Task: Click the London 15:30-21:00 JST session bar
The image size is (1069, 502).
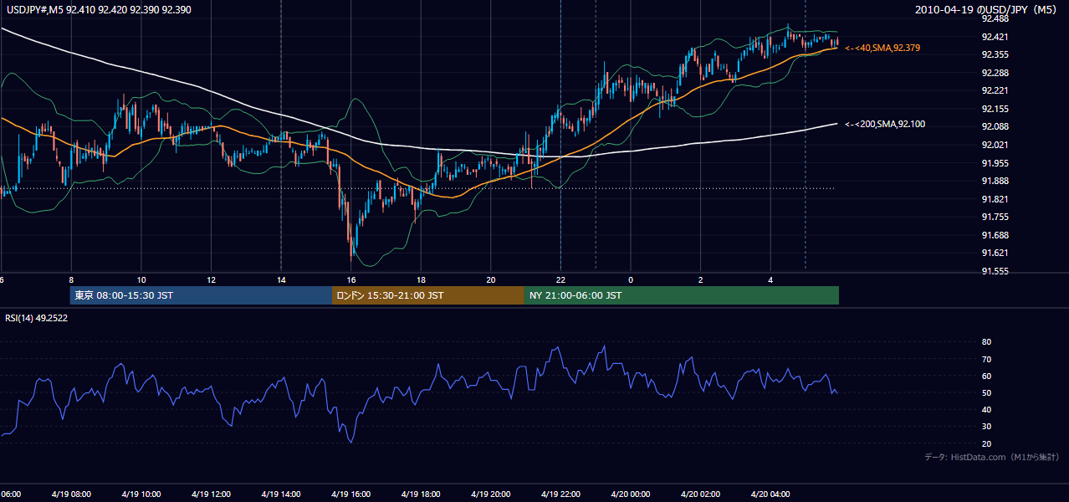Action: tap(428, 295)
